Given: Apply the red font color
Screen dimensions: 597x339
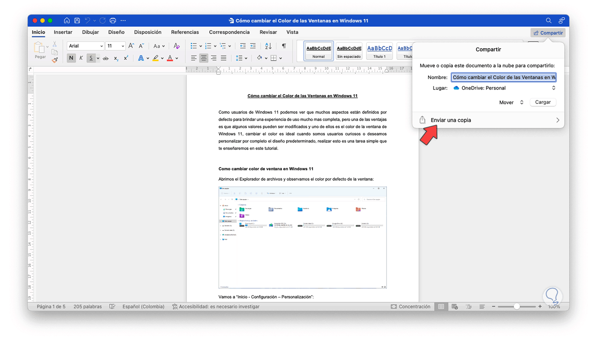Looking at the screenshot, I should tap(170, 58).
